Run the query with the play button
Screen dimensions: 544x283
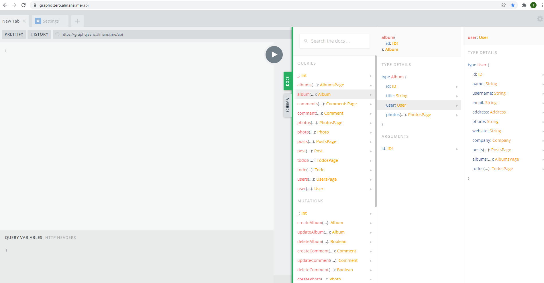click(x=274, y=55)
